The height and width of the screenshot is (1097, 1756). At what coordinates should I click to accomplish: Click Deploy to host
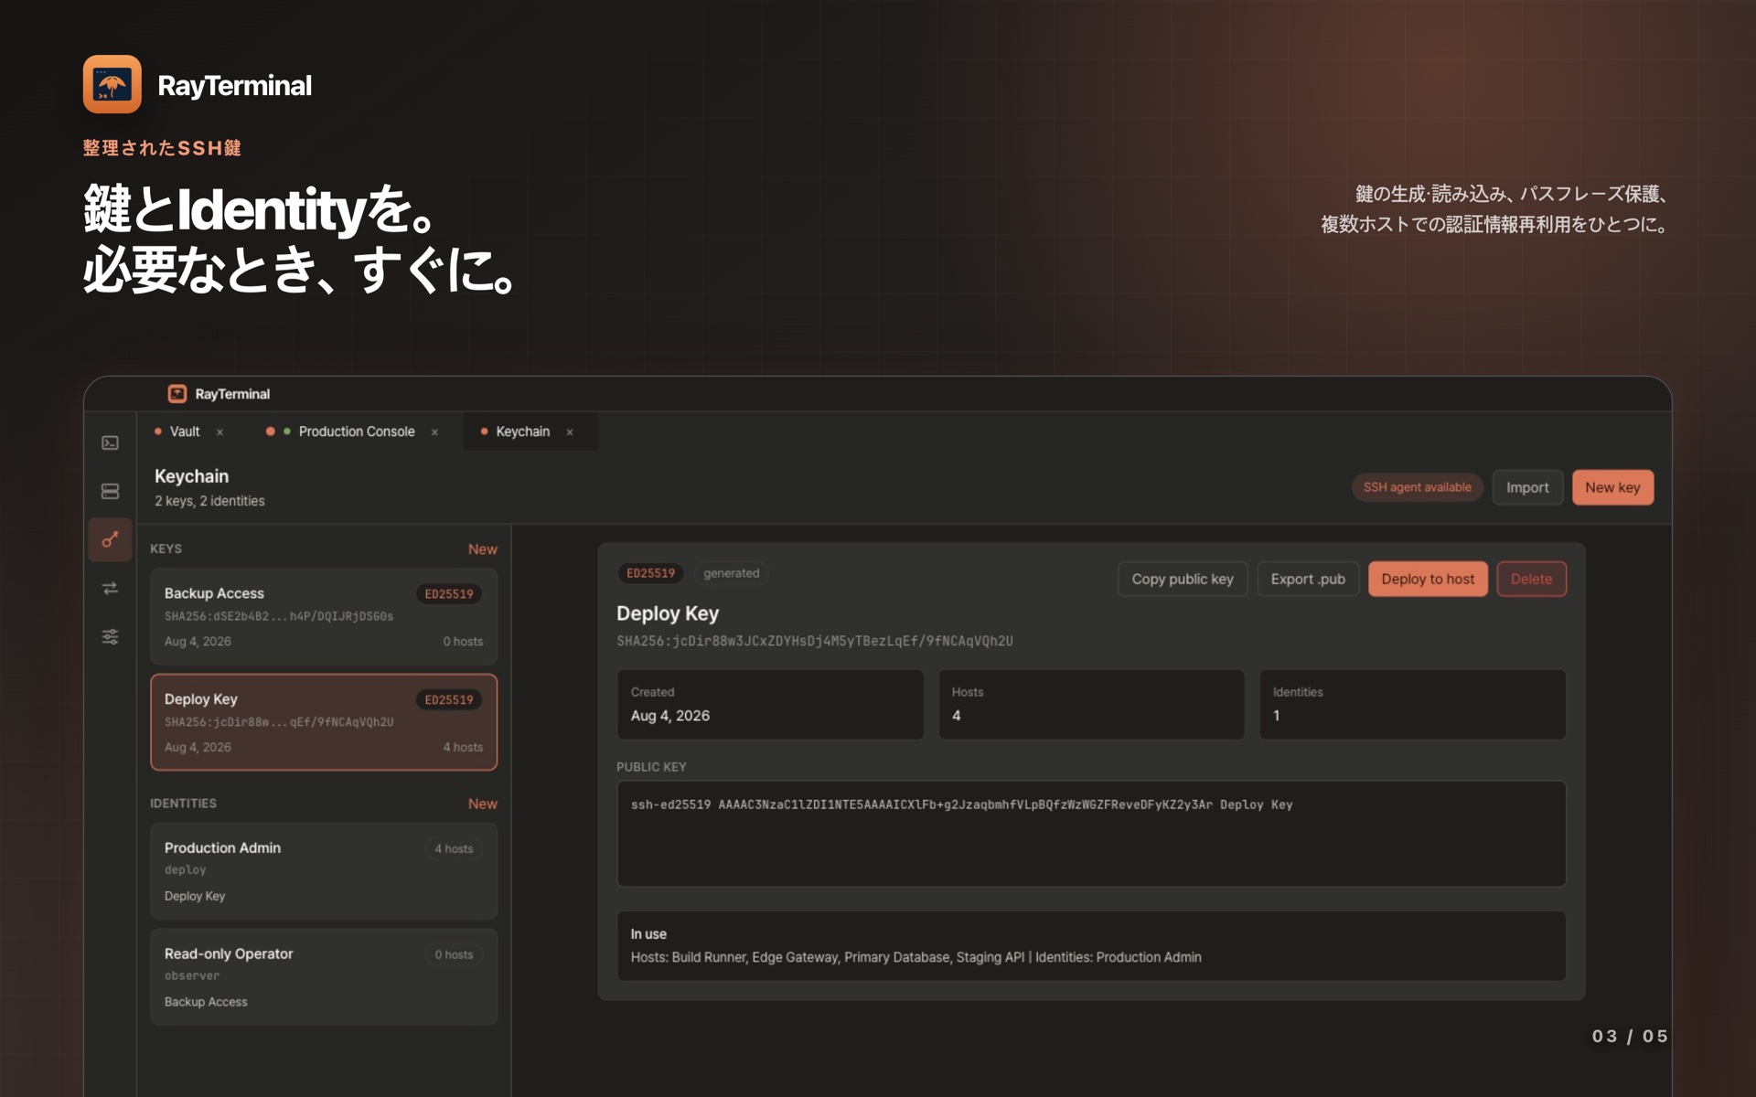pos(1428,579)
